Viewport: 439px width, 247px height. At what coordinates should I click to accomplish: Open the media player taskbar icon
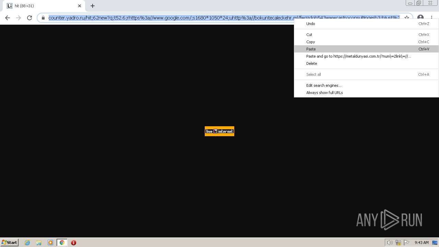50,243
